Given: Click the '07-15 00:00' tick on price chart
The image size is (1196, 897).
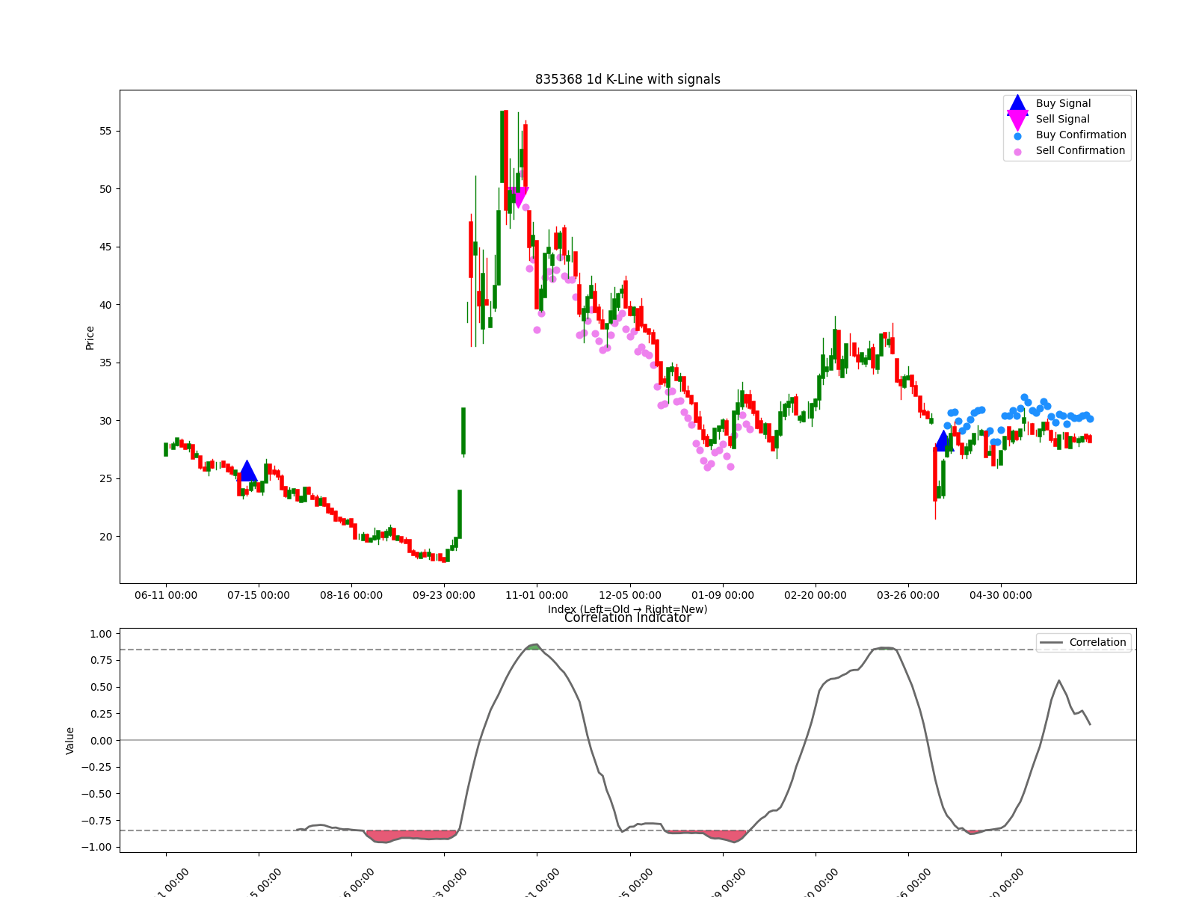Looking at the screenshot, I should 259,595.
